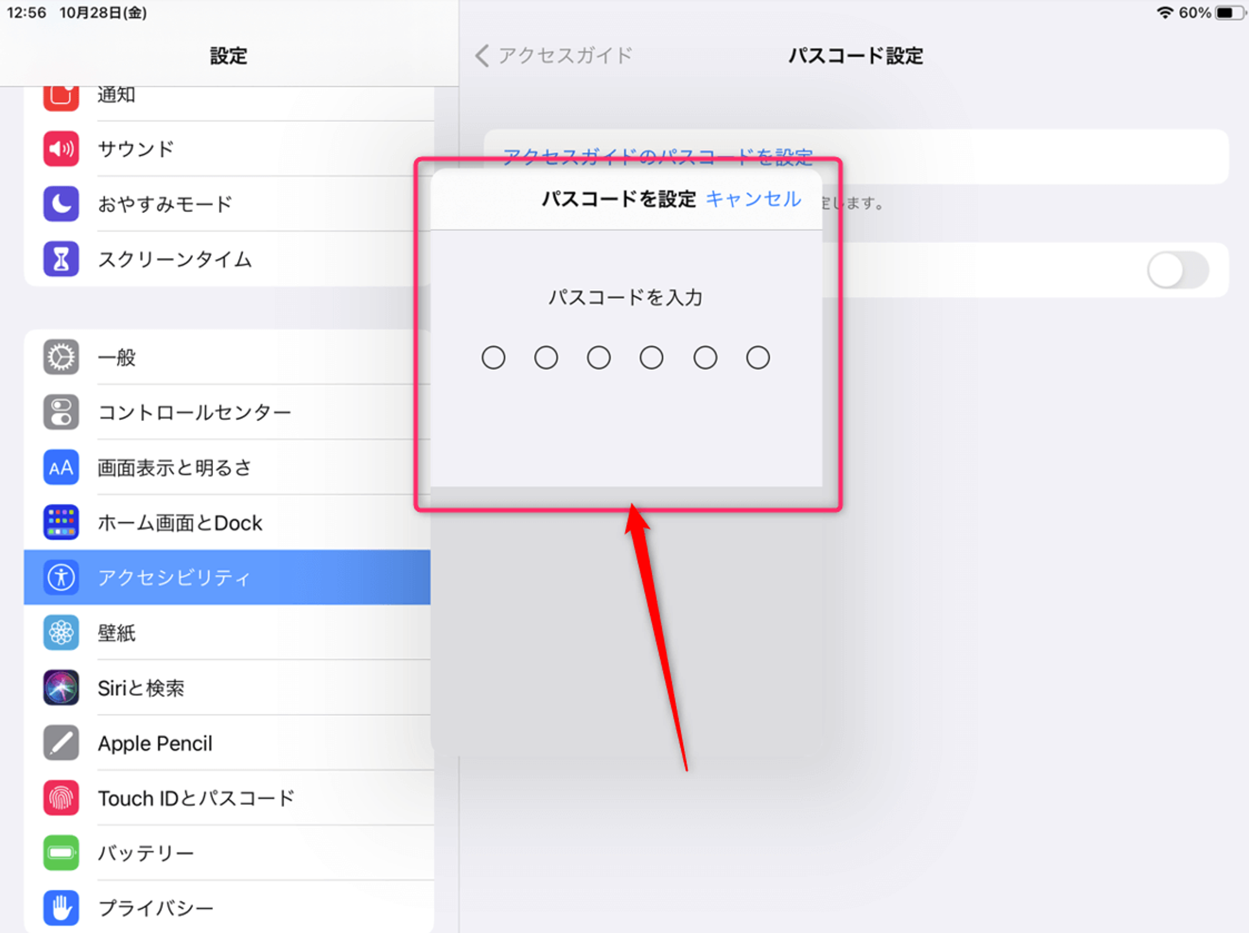Tap the first passcode digit circle
The height and width of the screenshot is (933, 1249).
[x=493, y=358]
